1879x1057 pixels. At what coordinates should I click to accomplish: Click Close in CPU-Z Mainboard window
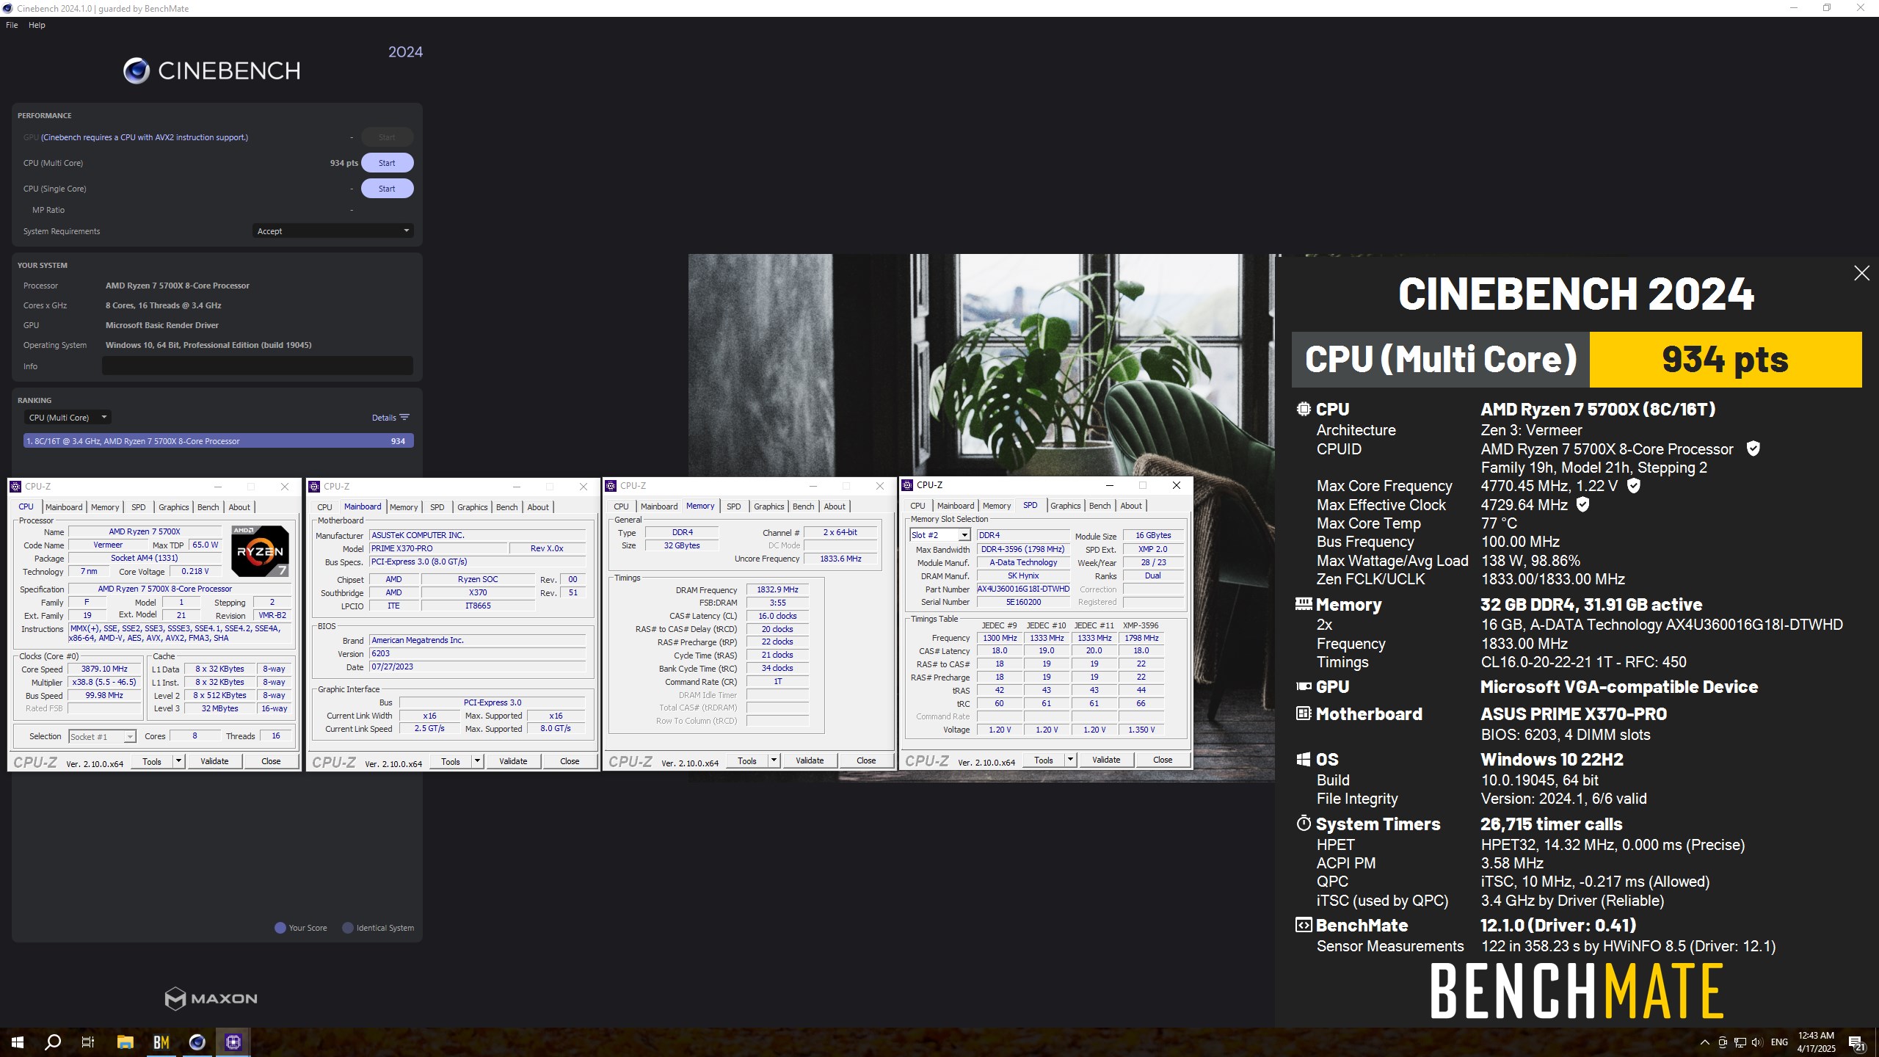[570, 761]
